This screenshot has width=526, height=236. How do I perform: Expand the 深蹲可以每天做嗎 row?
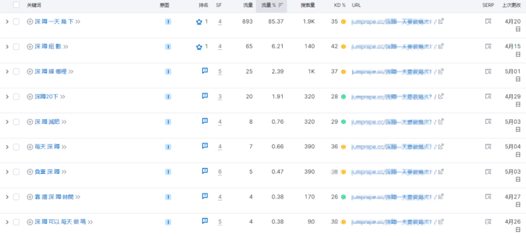coord(7,222)
